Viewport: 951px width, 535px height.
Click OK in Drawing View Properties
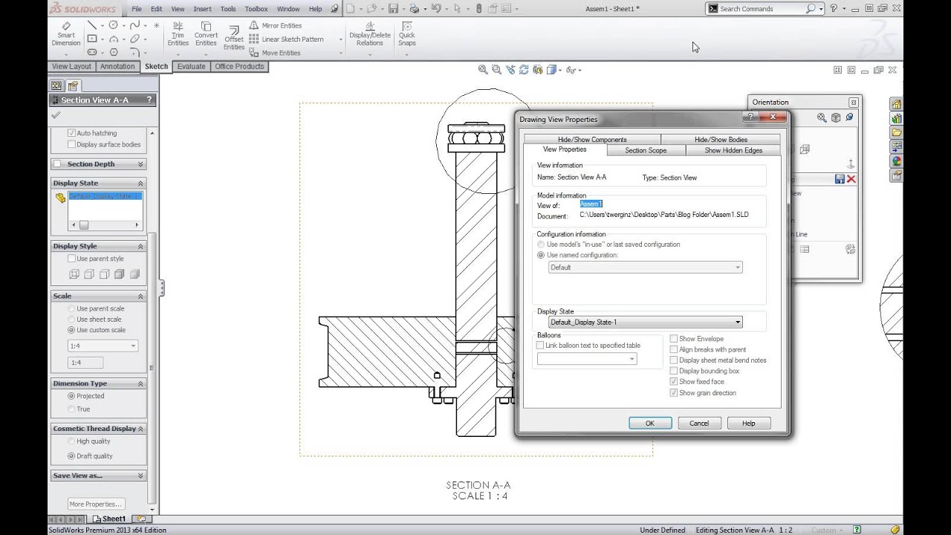pos(650,423)
